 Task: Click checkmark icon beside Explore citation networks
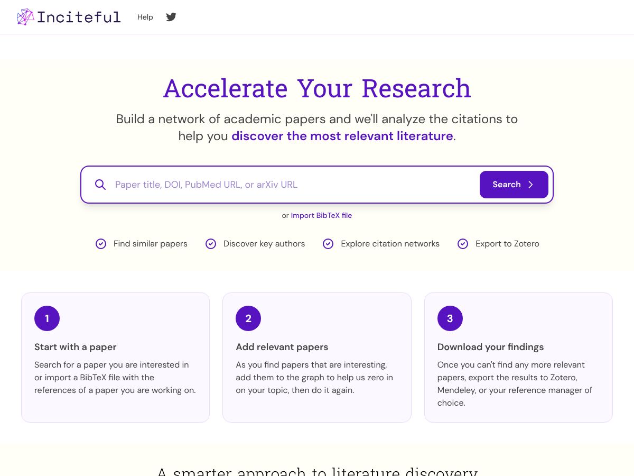click(x=328, y=244)
